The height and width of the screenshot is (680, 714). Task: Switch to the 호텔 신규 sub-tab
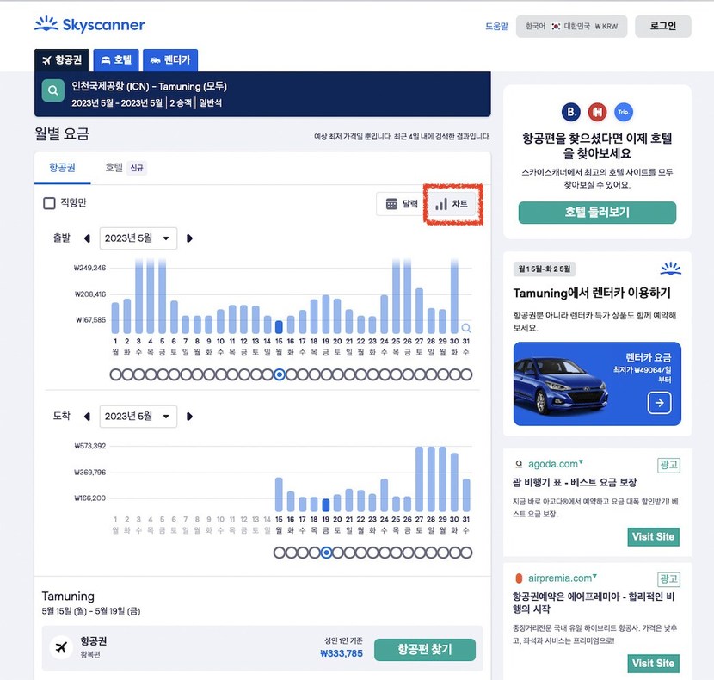point(126,168)
